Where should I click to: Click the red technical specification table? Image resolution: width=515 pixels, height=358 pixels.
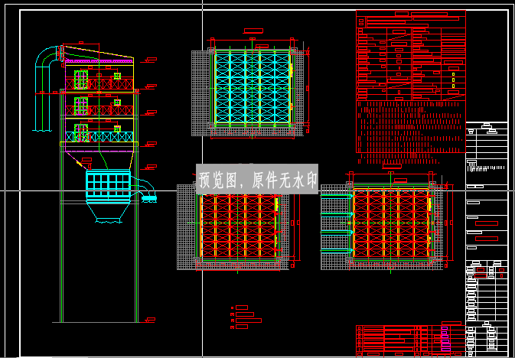(x=411, y=56)
